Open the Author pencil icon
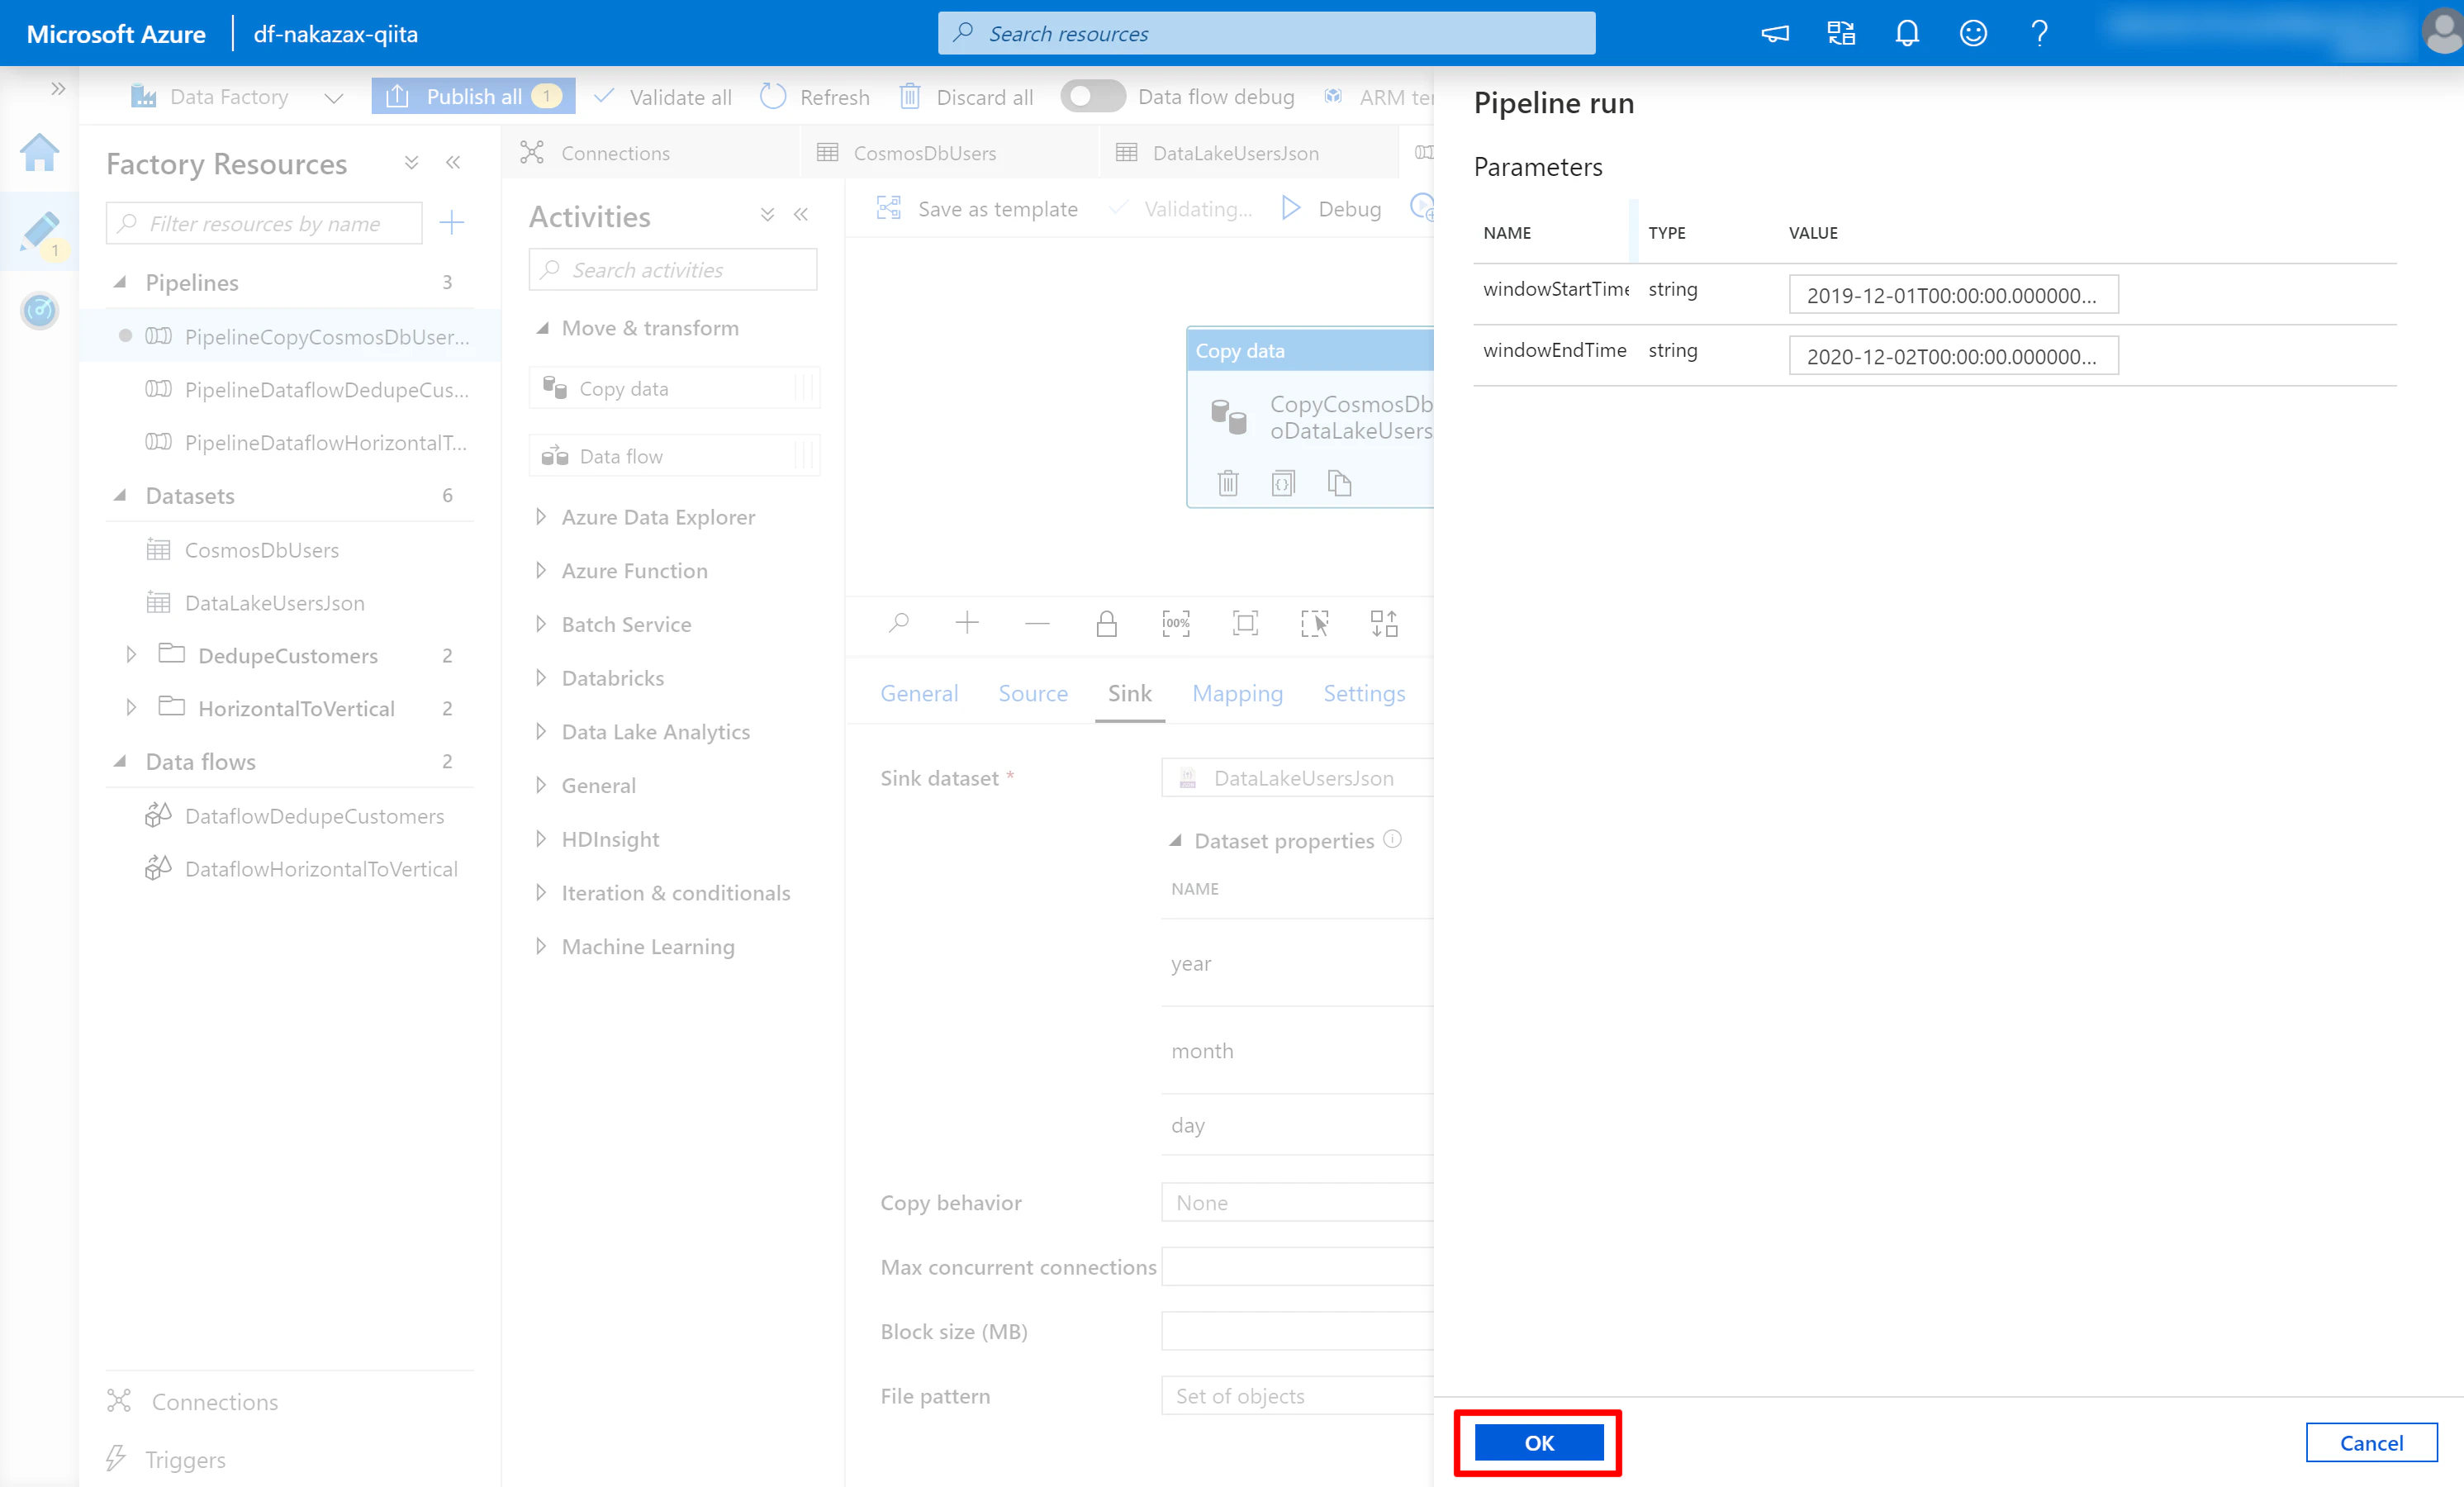2464x1487 pixels. click(40, 232)
